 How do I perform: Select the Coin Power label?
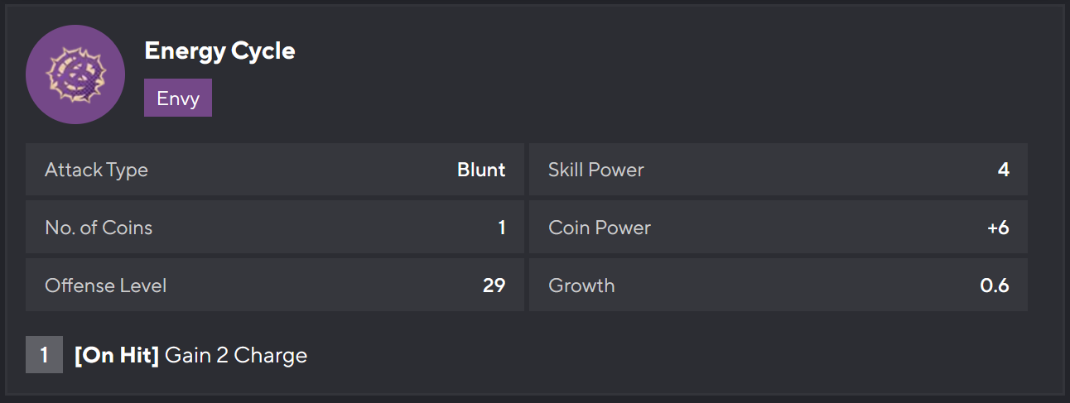tap(600, 228)
